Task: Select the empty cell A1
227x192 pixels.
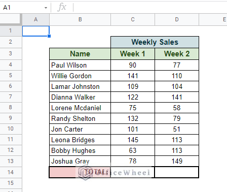Action: [x=36, y=31]
